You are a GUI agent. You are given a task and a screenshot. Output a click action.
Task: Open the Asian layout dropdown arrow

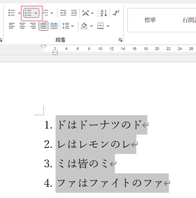pyautogui.click(x=92, y=13)
